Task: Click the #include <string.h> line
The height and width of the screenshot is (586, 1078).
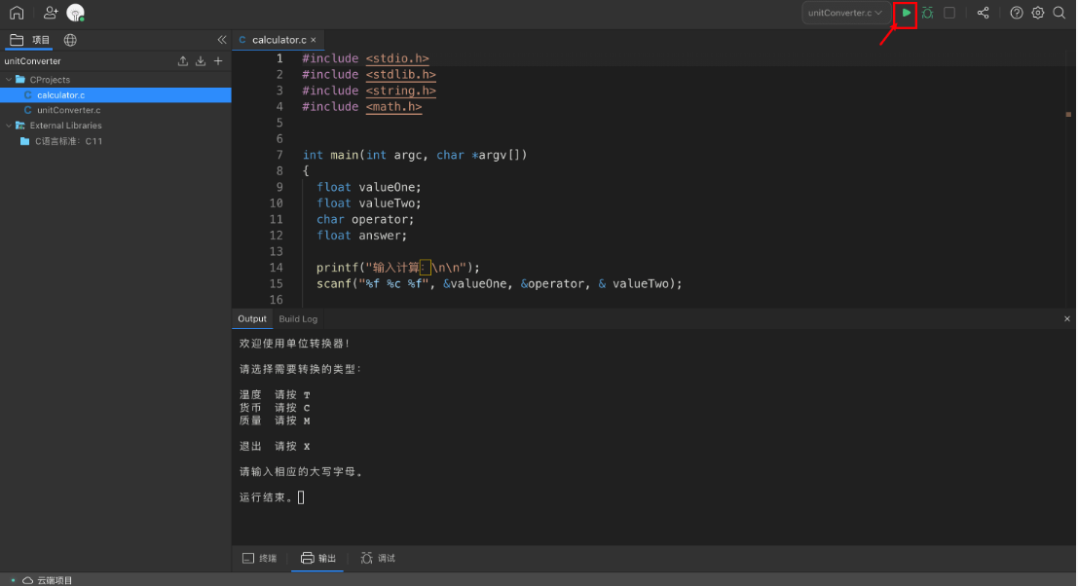Action: point(369,91)
